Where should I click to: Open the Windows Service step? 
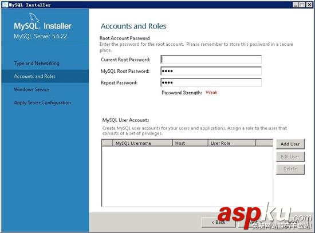[31, 89]
